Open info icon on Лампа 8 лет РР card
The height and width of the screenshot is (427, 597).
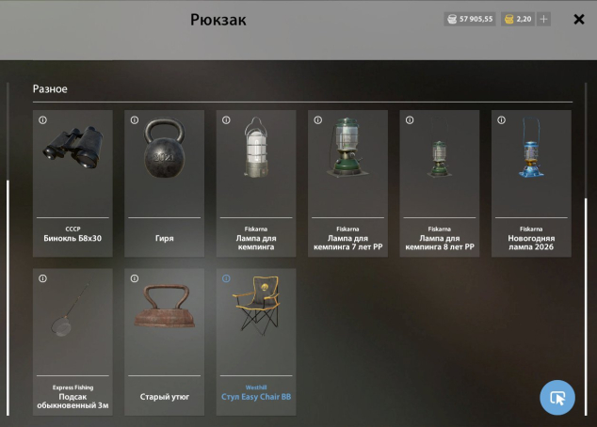(410, 120)
